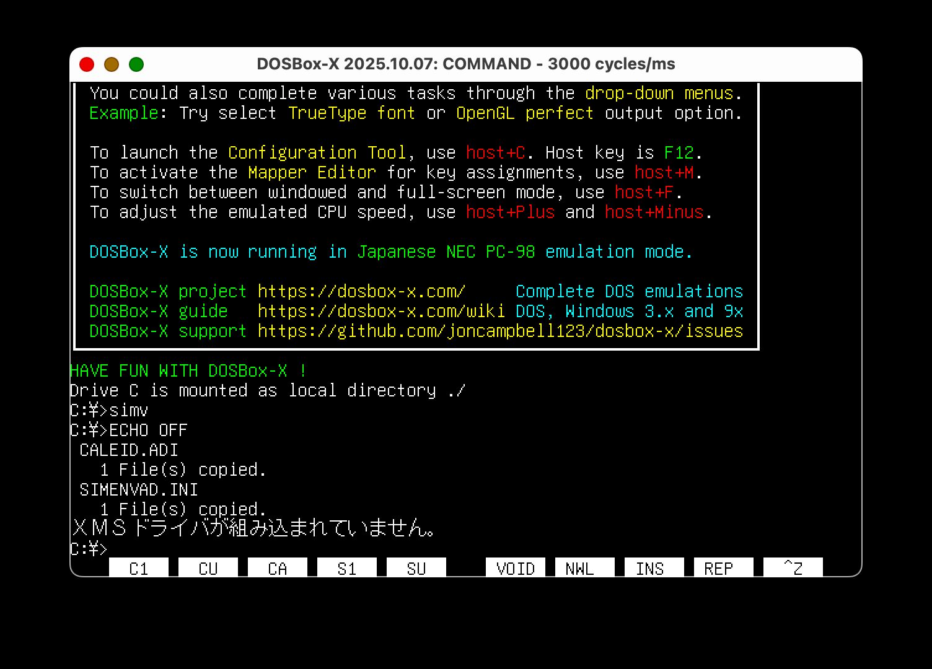Click the NWL key indicator
Image resolution: width=932 pixels, height=669 pixels.
[x=584, y=568]
